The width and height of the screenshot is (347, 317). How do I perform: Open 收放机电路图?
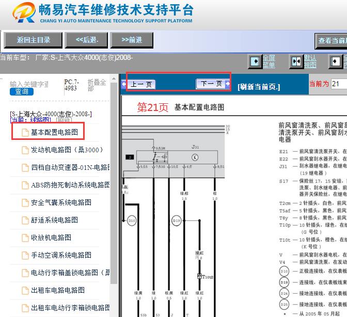[51, 237]
